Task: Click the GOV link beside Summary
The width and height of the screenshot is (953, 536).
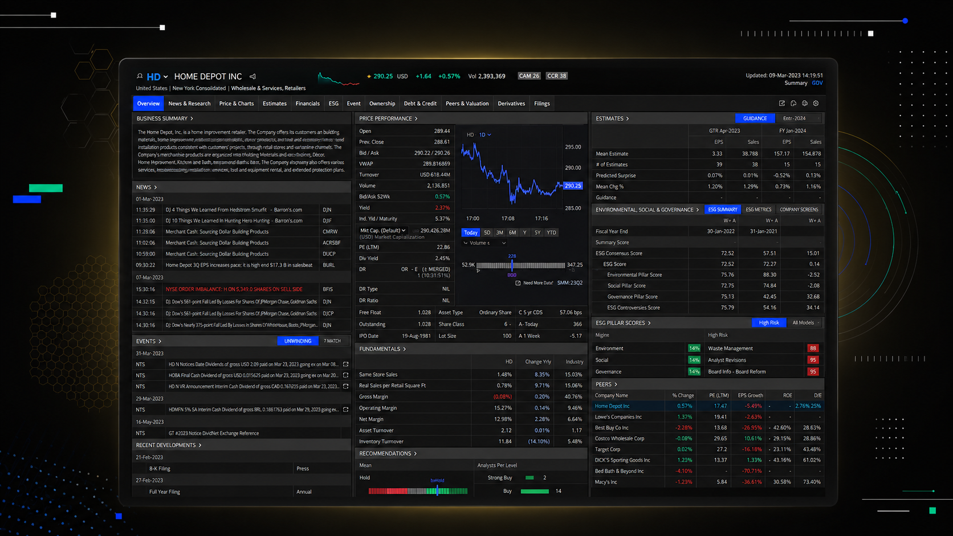Action: pos(817,83)
